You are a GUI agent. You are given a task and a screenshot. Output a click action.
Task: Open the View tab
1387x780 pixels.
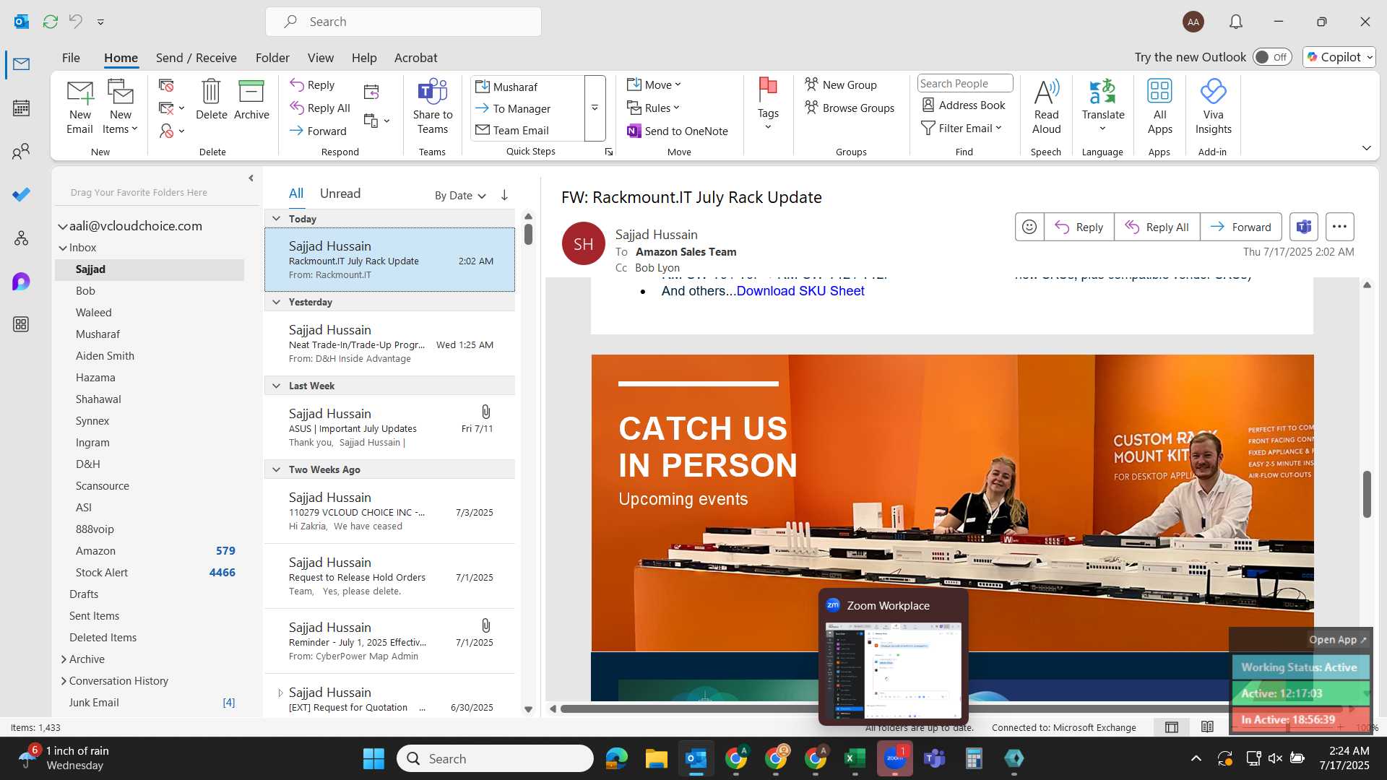[x=320, y=58]
